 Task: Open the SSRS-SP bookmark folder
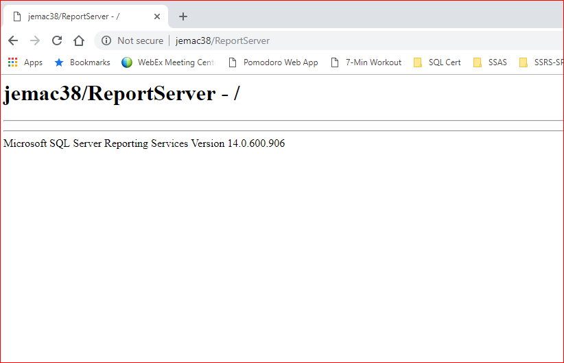[x=541, y=62]
